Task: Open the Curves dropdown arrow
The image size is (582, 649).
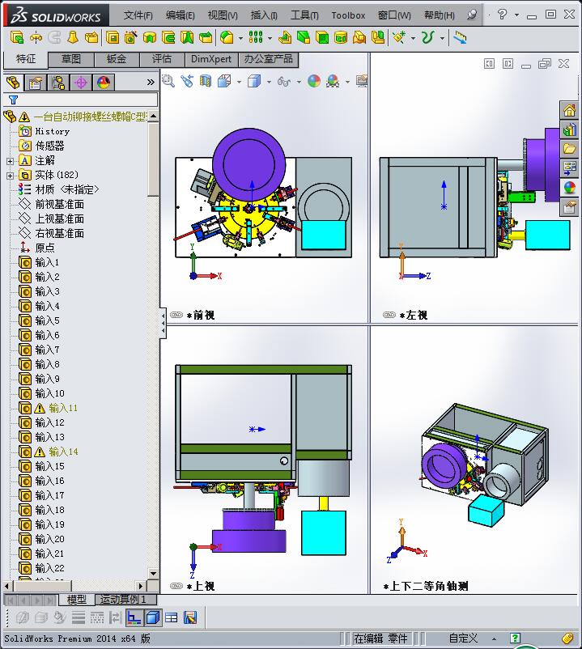Action: click(442, 39)
